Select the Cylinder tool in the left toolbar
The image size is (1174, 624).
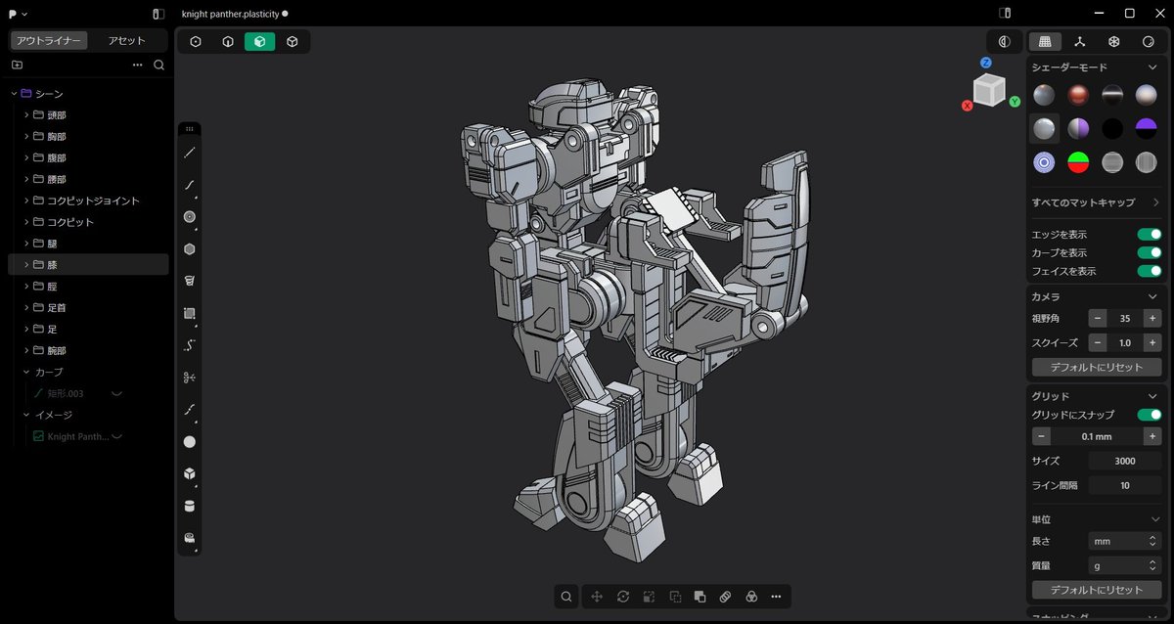click(190, 507)
